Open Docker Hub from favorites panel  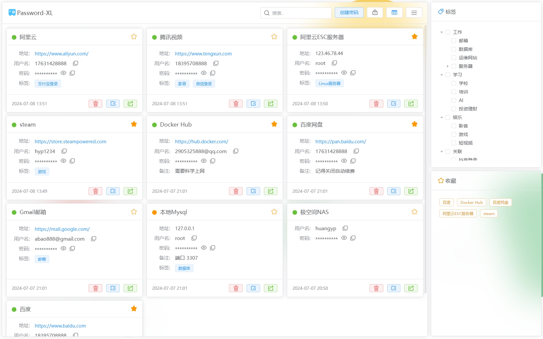click(472, 203)
